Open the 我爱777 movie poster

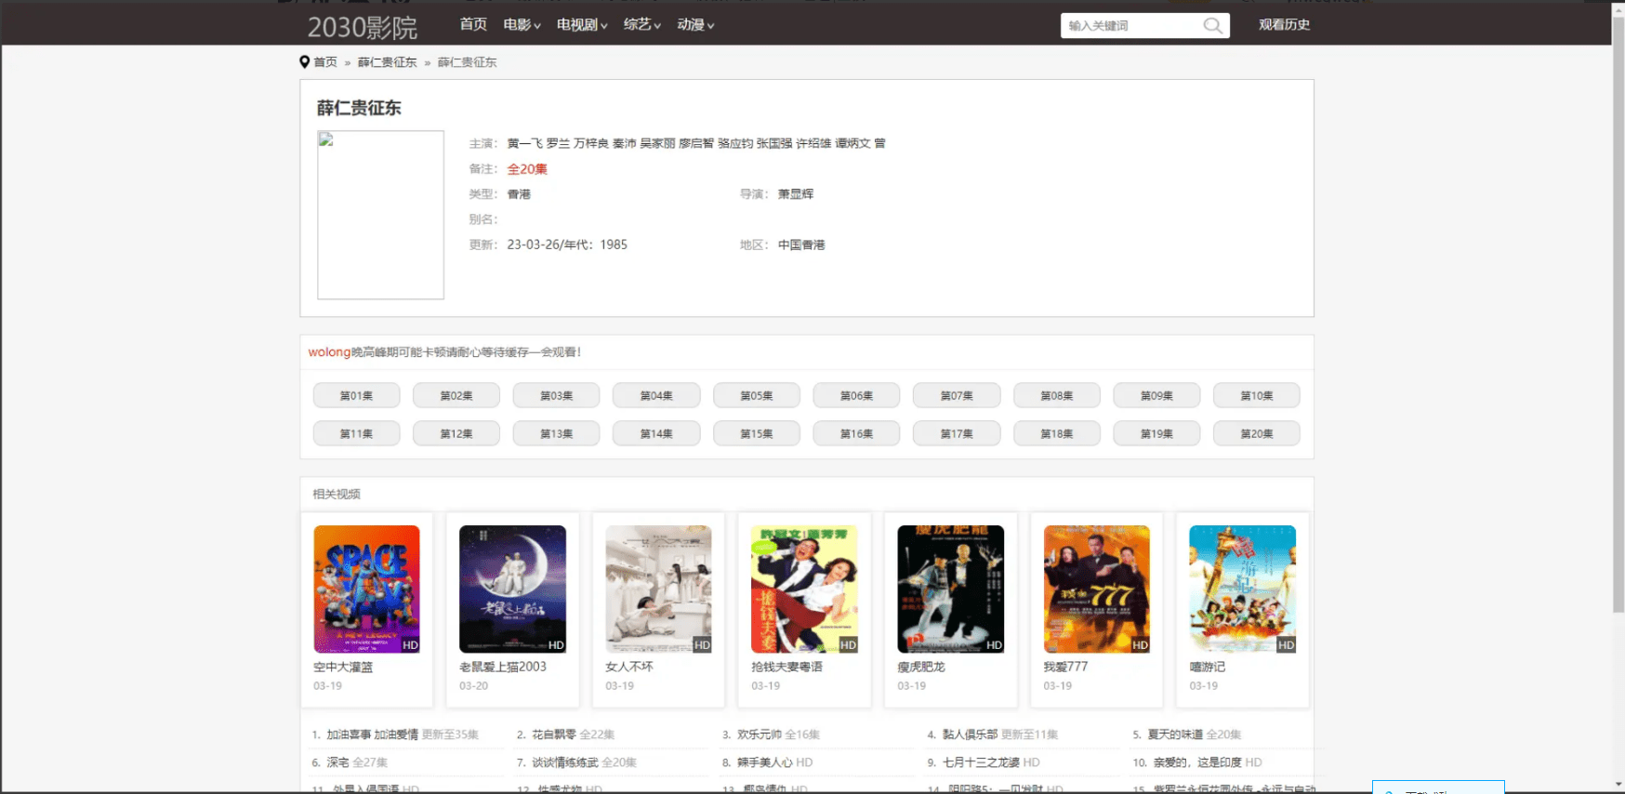[x=1096, y=589]
